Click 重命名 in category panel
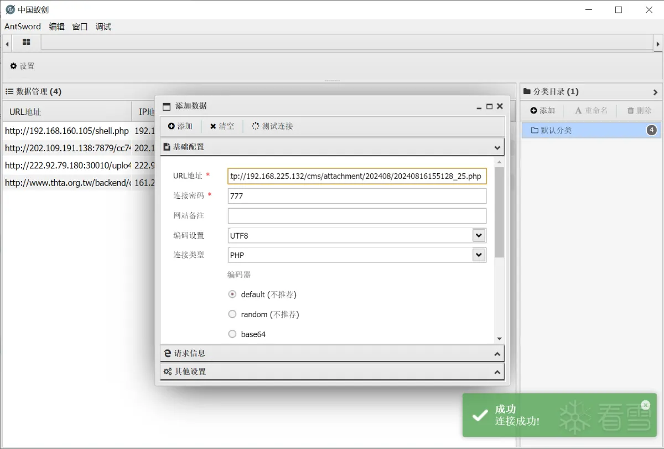Screen dimensions: 664x449 pos(590,111)
